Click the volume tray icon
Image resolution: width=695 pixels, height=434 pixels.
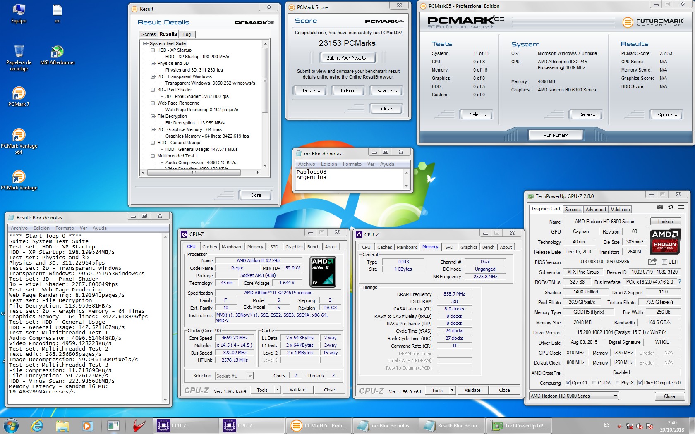click(639, 426)
